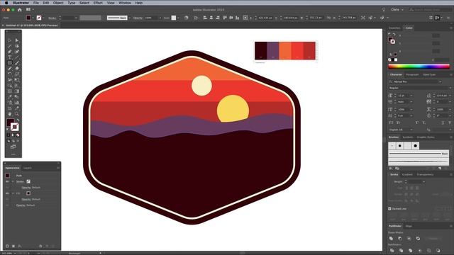The image size is (454, 255).
Task: Toggle the Dashed Line checkbox
Action: coord(389,208)
